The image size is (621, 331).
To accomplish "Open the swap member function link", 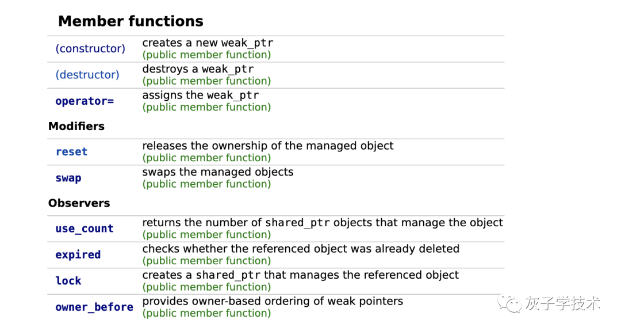I will click(68, 178).
